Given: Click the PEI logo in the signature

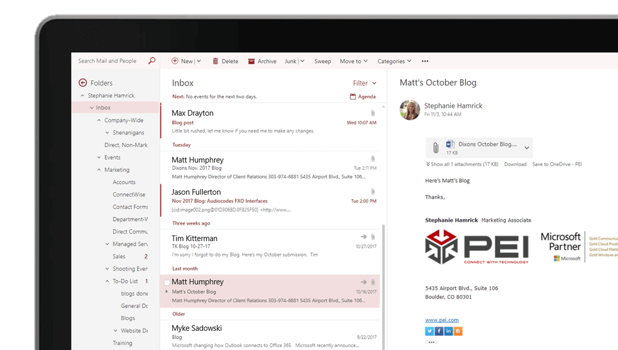Looking at the screenshot, I should (x=477, y=247).
